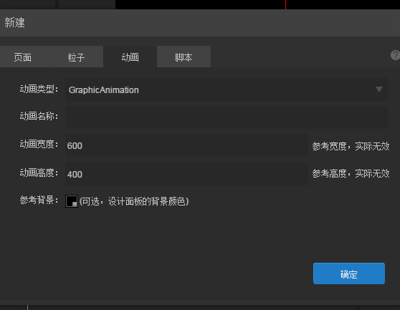Click the 参考背景 label
This screenshot has width=400, height=310.
point(39,200)
